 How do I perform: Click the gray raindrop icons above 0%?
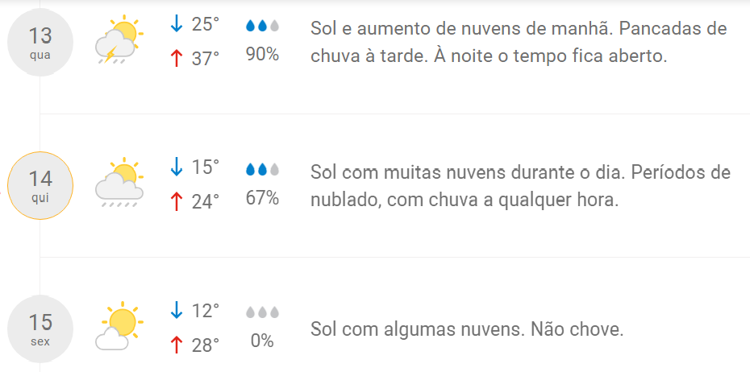point(262,312)
